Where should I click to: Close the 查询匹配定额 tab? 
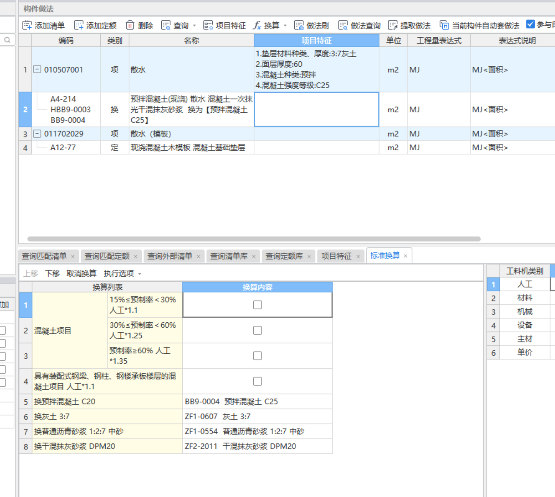136,256
